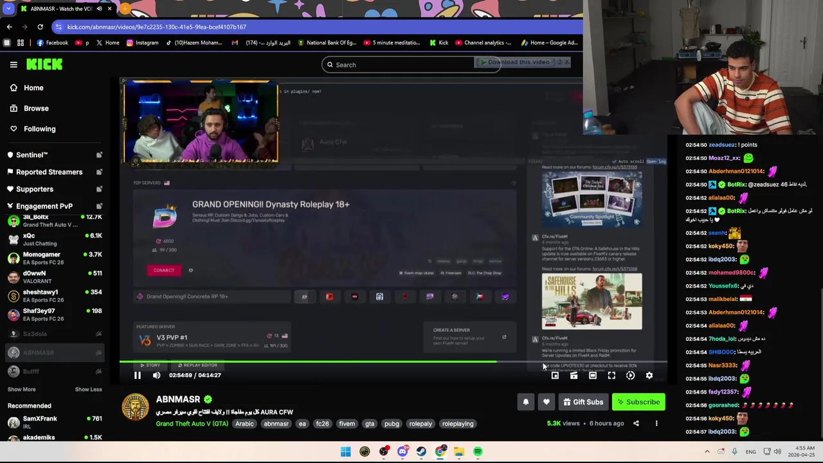Click the Search input field

pyautogui.click(x=411, y=64)
